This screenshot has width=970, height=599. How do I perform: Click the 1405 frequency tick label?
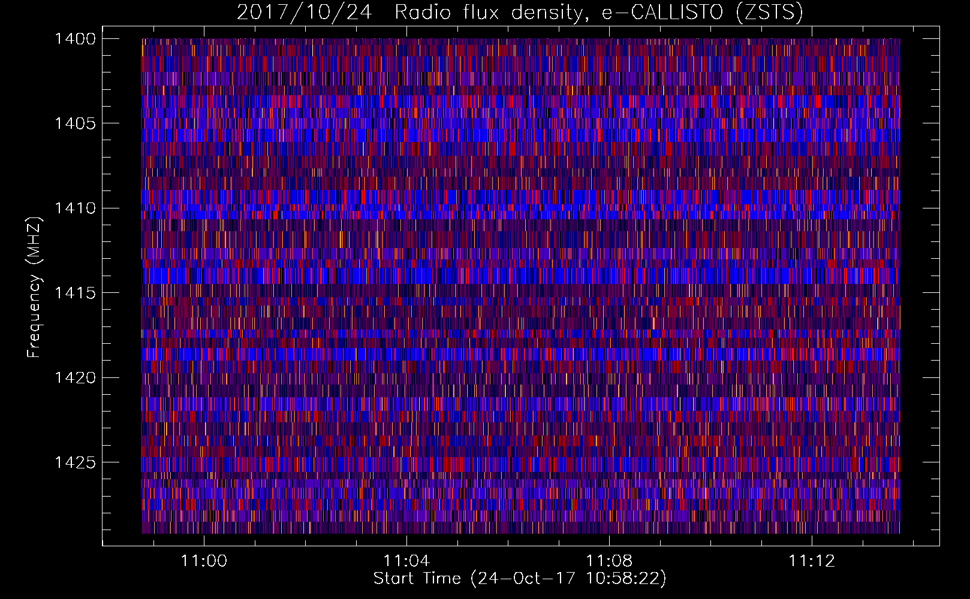click(x=75, y=123)
